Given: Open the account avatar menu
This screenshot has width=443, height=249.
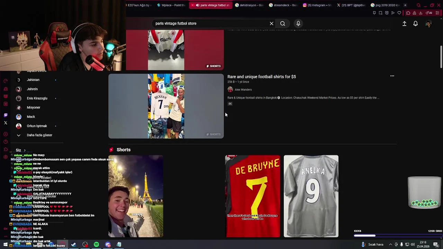Looking at the screenshot, I should pos(428,24).
